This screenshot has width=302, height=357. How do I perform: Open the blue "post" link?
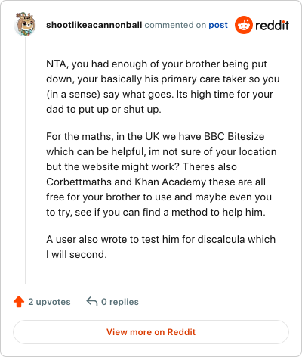coord(218,26)
